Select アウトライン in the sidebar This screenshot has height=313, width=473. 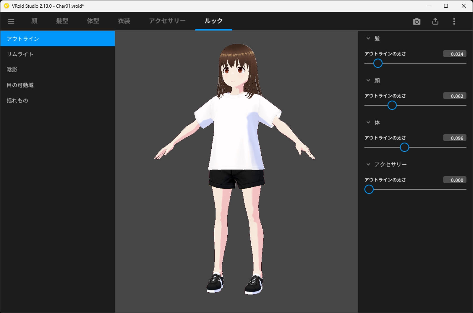57,39
